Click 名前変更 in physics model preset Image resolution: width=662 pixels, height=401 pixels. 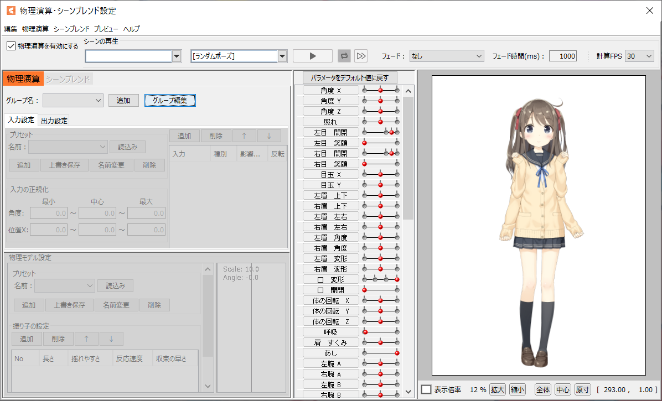[x=116, y=305]
